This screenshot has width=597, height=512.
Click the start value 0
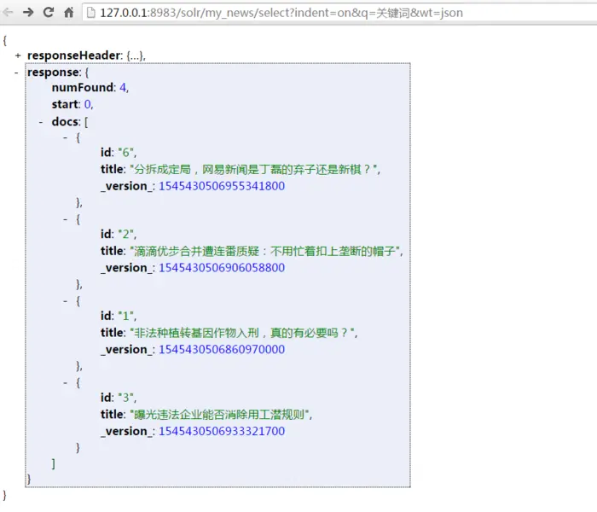coord(87,104)
